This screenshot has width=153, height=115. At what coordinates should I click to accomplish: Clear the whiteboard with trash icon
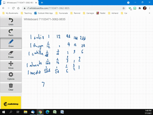tap(11, 87)
